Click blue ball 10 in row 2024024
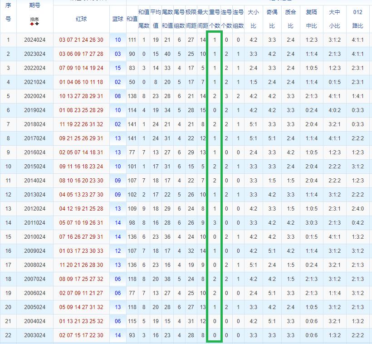372x344 pixels. pos(118,40)
